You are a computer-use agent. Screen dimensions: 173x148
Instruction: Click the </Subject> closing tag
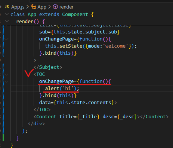pos(48,67)
